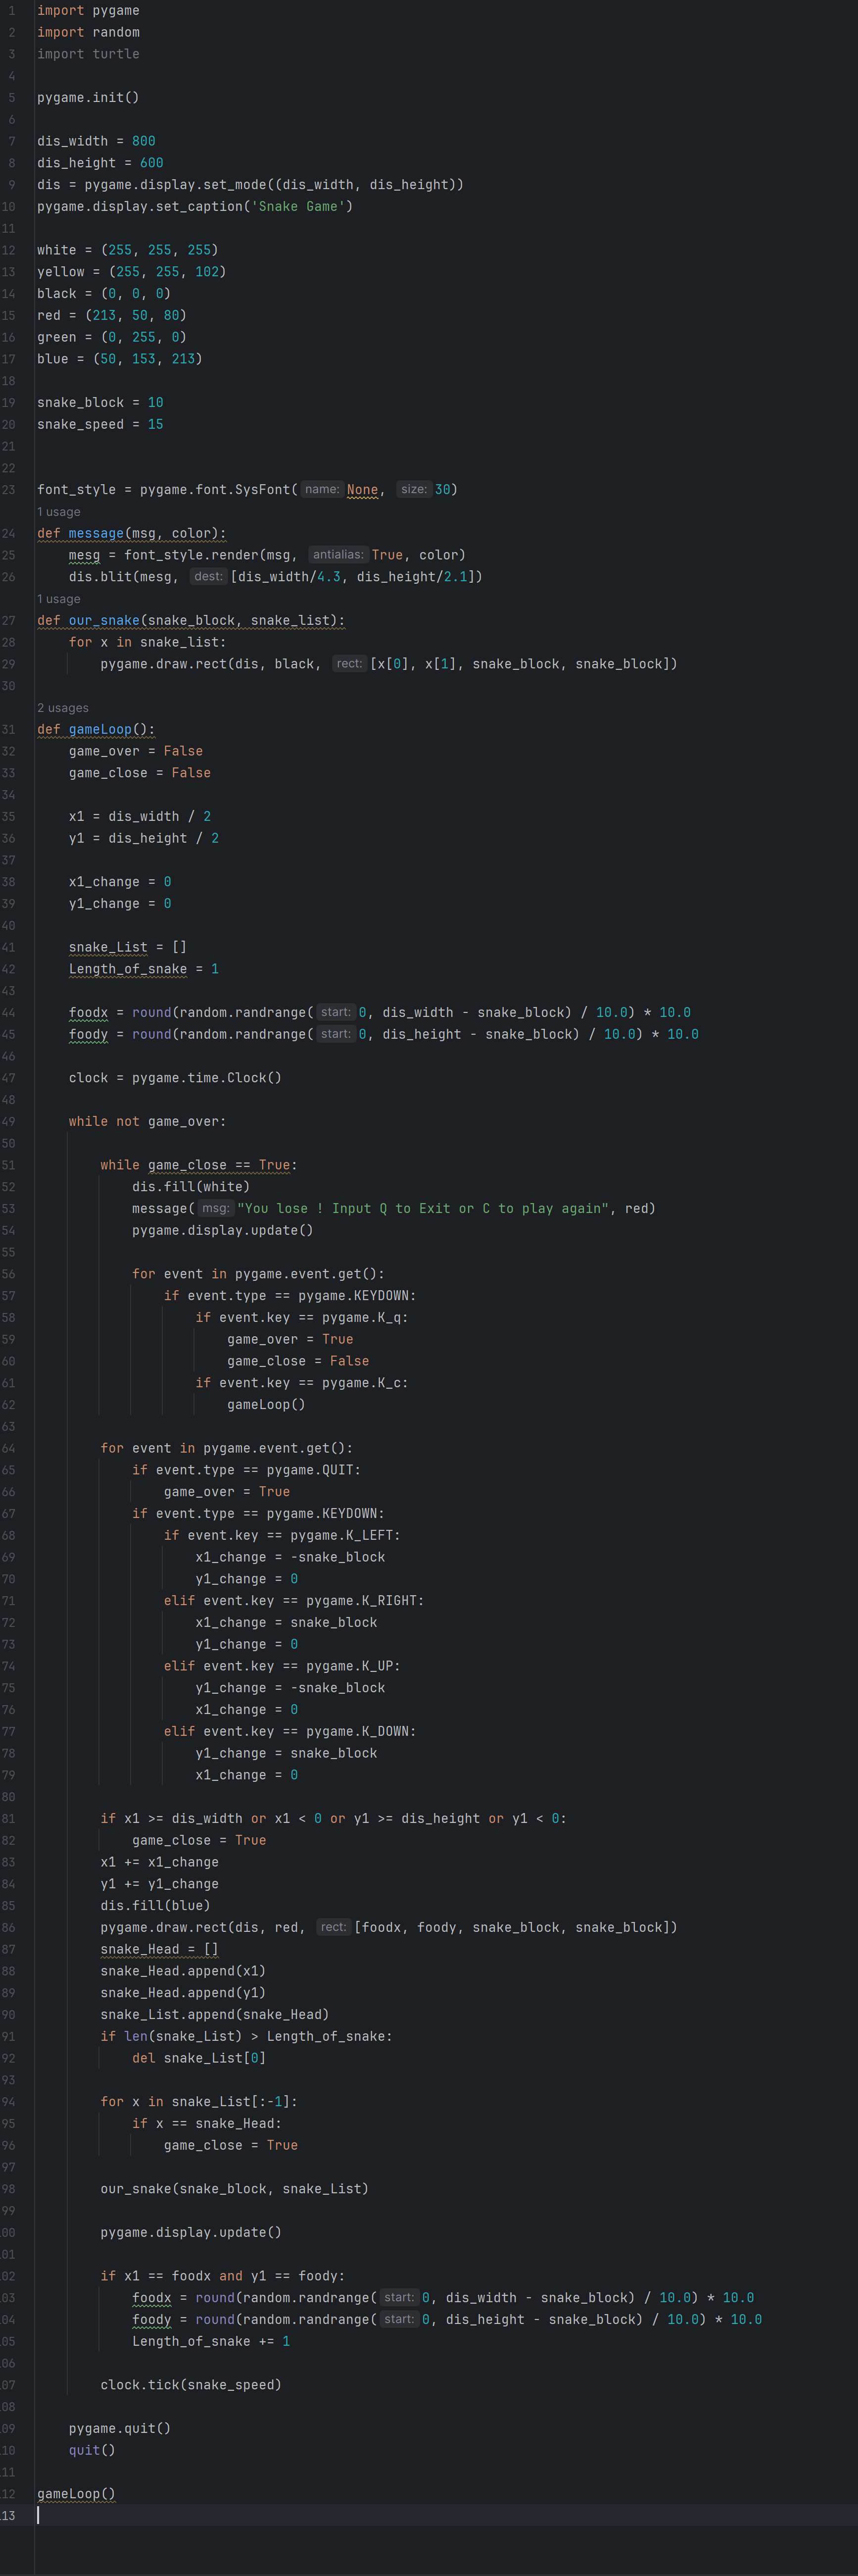Click 'if x1 == foodx and y1 == foody:'
858x2576 pixels.
tap(223, 2276)
